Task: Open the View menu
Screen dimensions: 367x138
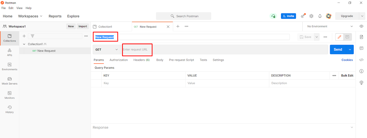Action: click(19, 8)
